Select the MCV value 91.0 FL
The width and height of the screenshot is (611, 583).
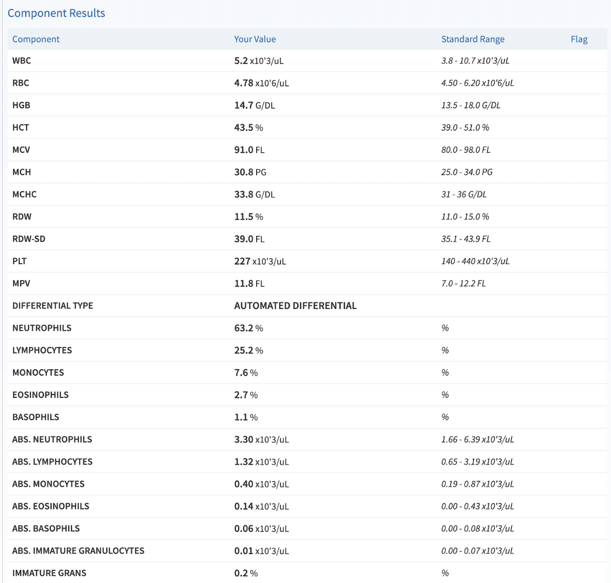pyautogui.click(x=249, y=150)
